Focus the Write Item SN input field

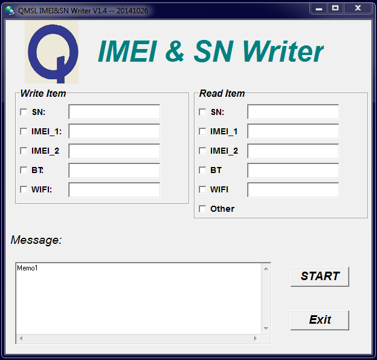tap(114, 112)
